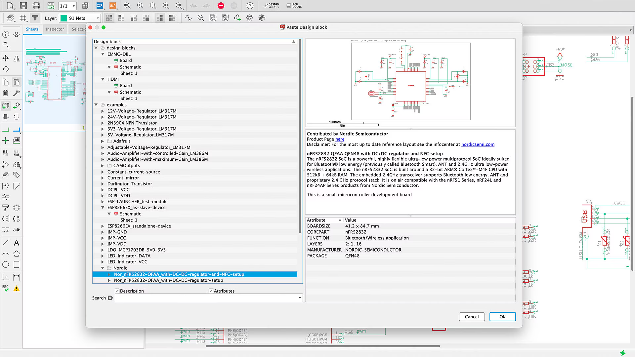The image size is (635, 357).
Task: Collapse the Nordic folder
Action: (x=103, y=268)
